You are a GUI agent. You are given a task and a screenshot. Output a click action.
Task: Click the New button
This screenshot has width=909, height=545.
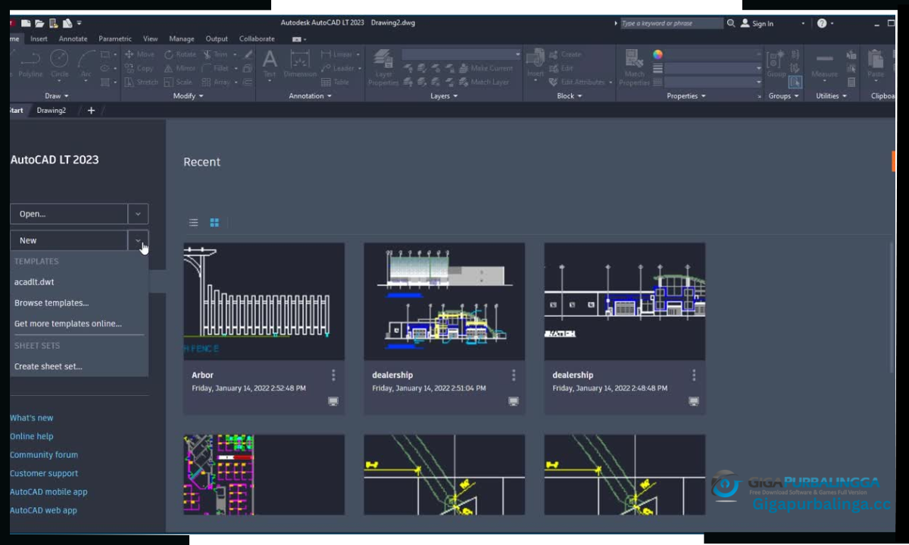69,241
